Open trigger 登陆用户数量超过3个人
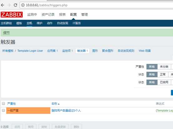 click(x=66, y=111)
